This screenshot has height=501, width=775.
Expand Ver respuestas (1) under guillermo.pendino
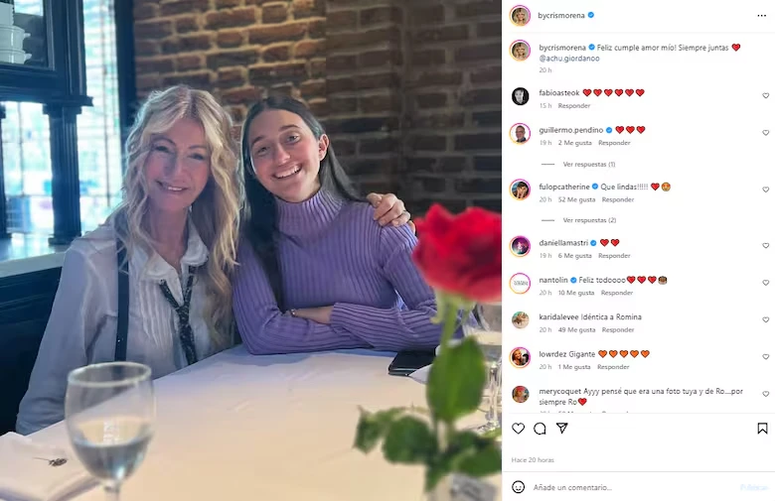click(588, 165)
